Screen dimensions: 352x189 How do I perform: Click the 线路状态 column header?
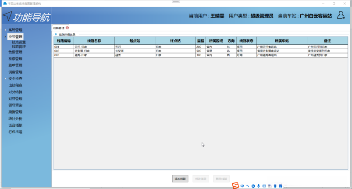[x=246, y=41]
